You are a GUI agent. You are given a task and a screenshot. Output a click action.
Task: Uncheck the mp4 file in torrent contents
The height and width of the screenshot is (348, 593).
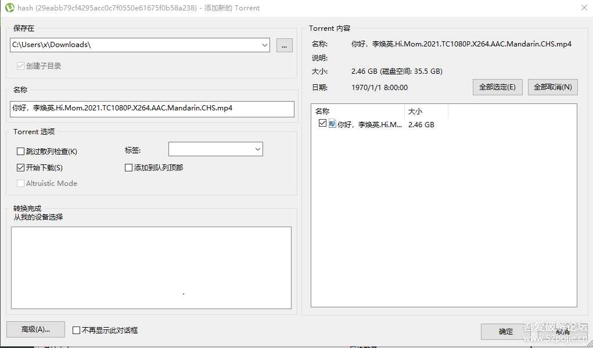click(x=323, y=124)
